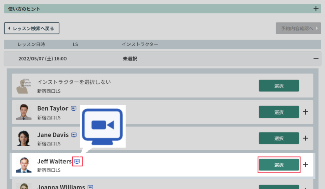Collapse the 2022/05/07 16:00 lesson row
This screenshot has width=325, height=189.
coord(316,59)
